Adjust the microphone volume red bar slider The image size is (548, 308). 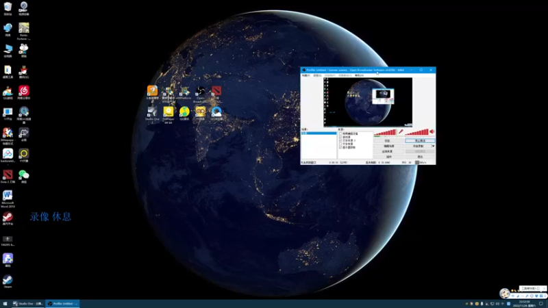tap(385, 132)
